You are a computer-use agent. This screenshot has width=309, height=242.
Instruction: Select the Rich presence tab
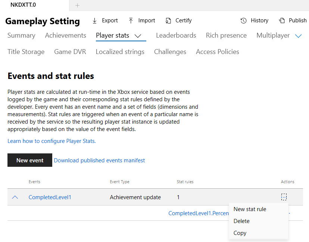tap(226, 35)
